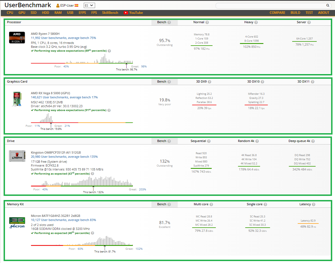This screenshot has height=263, width=335.
Task: Click help icon next to Normal
Action: click(207, 22)
